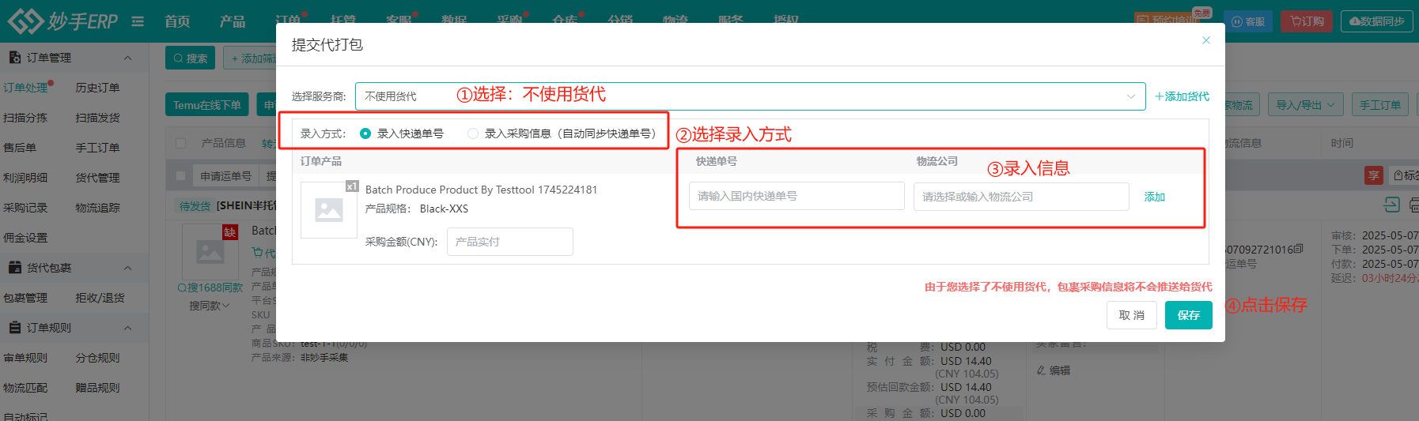This screenshot has width=1419, height=421.
Task: Toggle the hamburger menu beside the logo
Action: [138, 21]
